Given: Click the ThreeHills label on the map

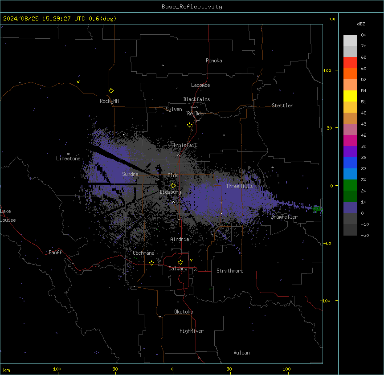Looking at the screenshot, I should [239, 186].
